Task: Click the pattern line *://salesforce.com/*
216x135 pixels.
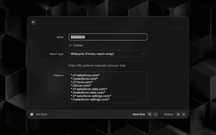Action: (x=84, y=79)
